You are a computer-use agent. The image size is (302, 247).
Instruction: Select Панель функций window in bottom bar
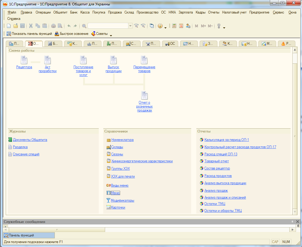point(29,235)
